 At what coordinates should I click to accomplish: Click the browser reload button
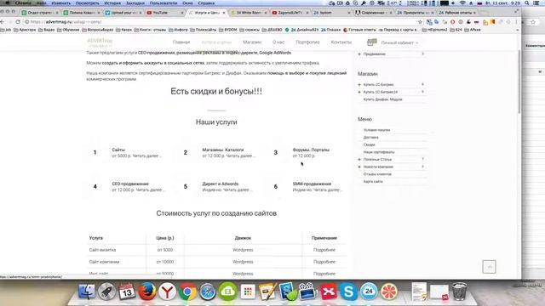(18, 21)
